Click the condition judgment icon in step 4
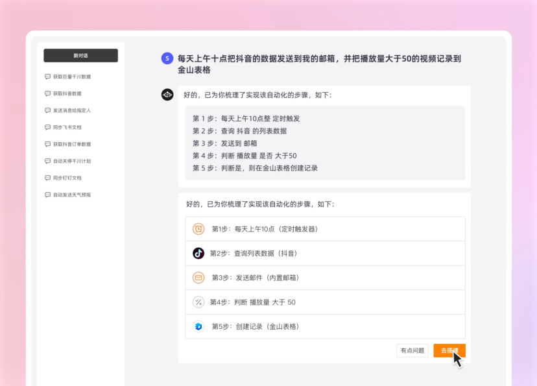Viewport: 537px width, 386px height. [x=198, y=302]
